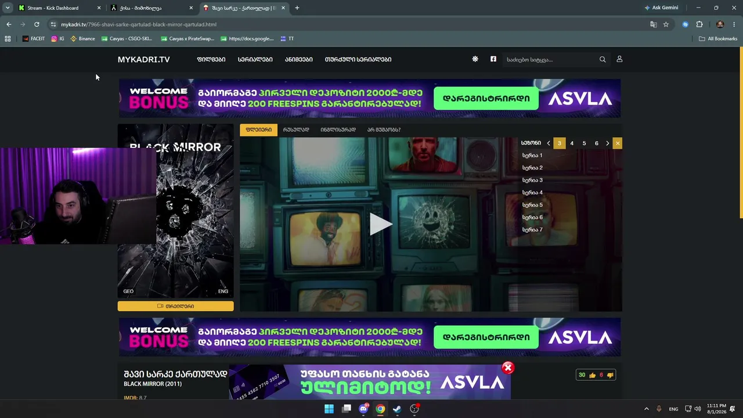
Task: Open the სერიალები menu
Action: [255, 59]
